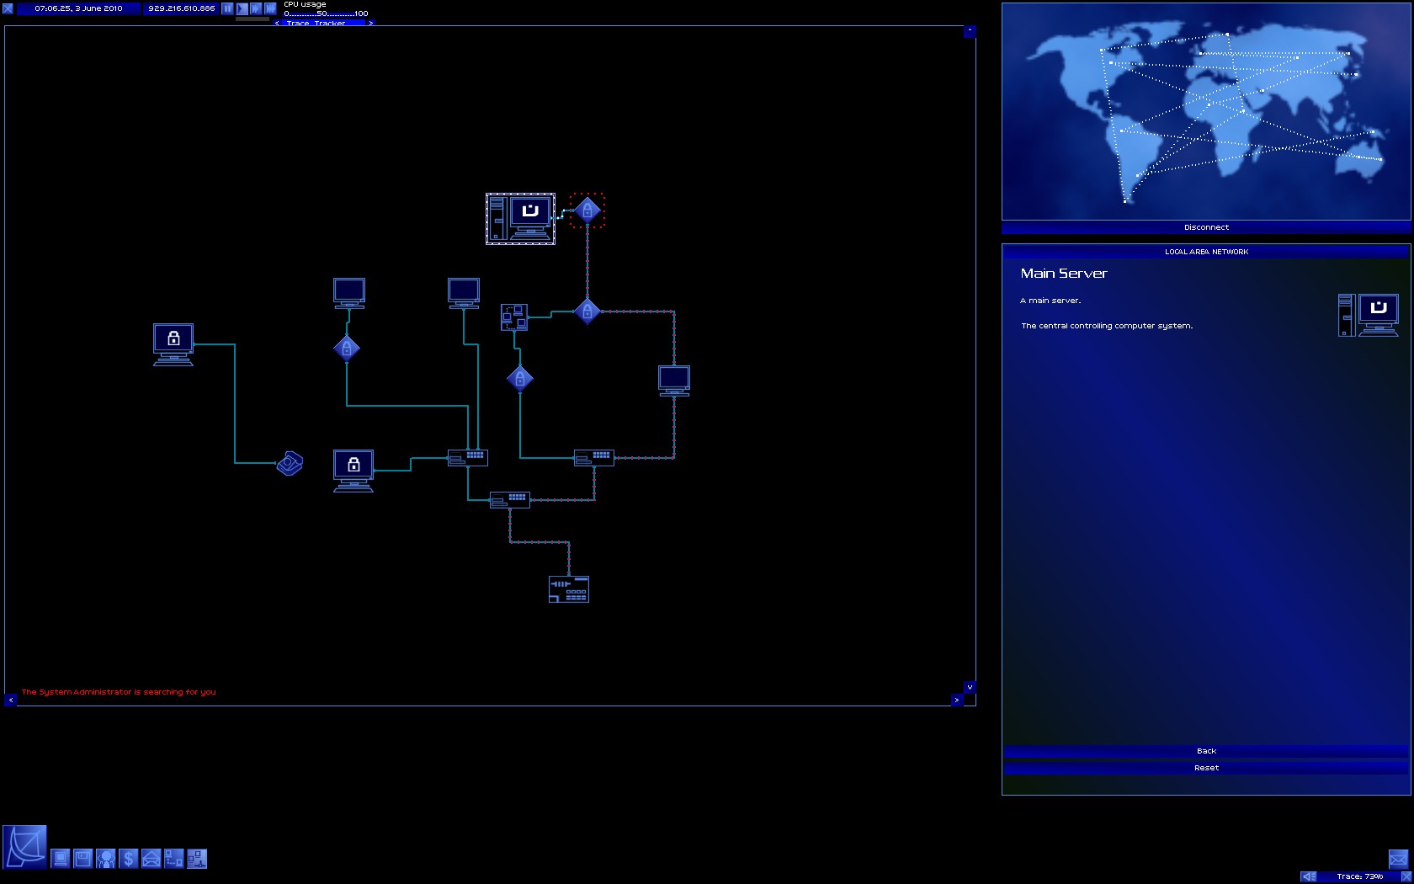The height and width of the screenshot is (884, 1414).
Task: Select the locked terminal at far left
Action: [x=173, y=344]
